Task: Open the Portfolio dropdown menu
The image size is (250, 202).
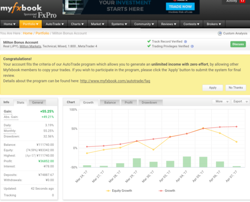Action: tap(30, 24)
